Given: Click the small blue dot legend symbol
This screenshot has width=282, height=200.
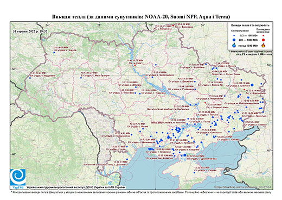Looking at the screenshot, I should pyautogui.click(x=234, y=36).
